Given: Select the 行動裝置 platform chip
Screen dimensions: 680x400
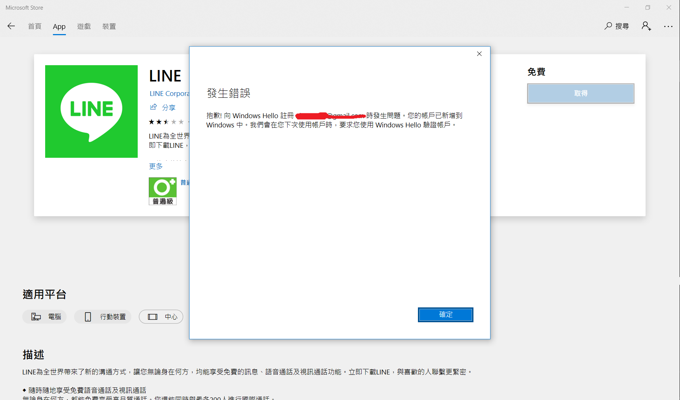Looking at the screenshot, I should [103, 317].
